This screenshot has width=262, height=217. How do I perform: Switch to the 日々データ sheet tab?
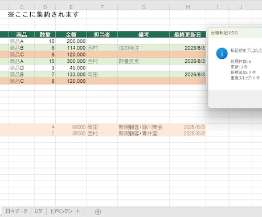16,211
